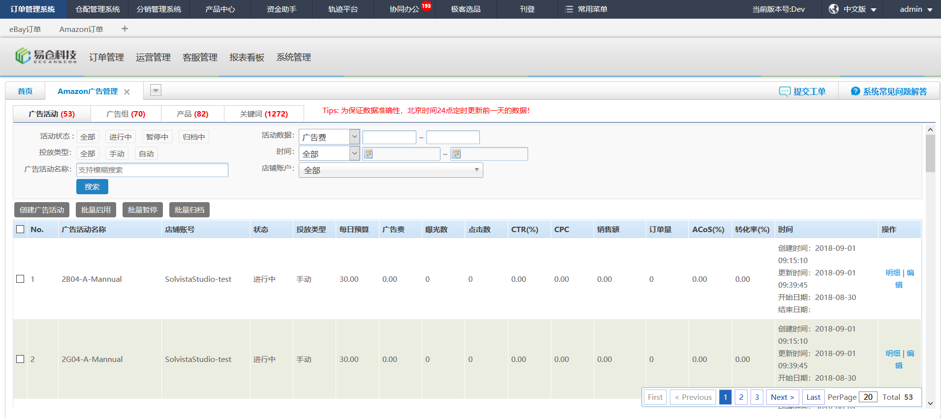Screen dimensions: 941x419
Task: Open the tab list dropdown arrow
Action: [156, 90]
